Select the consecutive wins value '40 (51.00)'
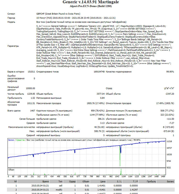Image resolution: width=179 pixels, height=194 pixels. tap(99, 127)
